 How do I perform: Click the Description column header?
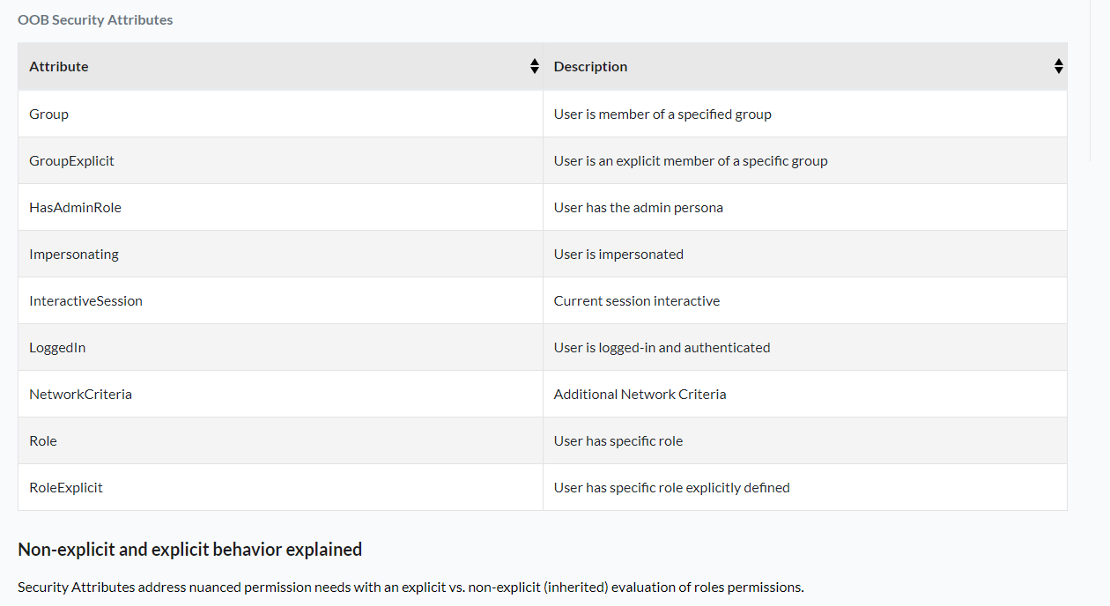[590, 66]
